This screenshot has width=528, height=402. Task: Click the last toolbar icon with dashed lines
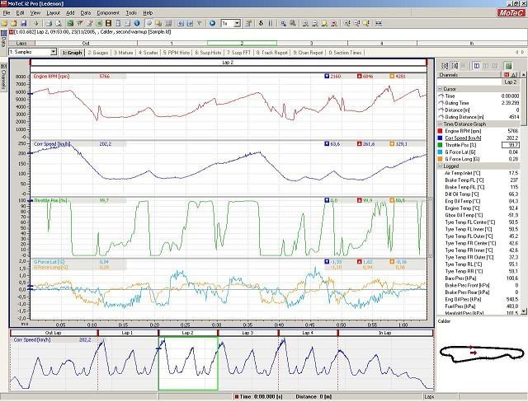(379, 23)
